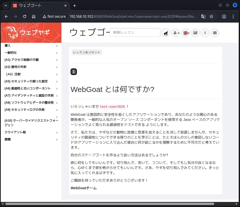View the report card bar chart icon
Image resolution: width=240 pixels, height=207 pixels.
[x=195, y=33]
